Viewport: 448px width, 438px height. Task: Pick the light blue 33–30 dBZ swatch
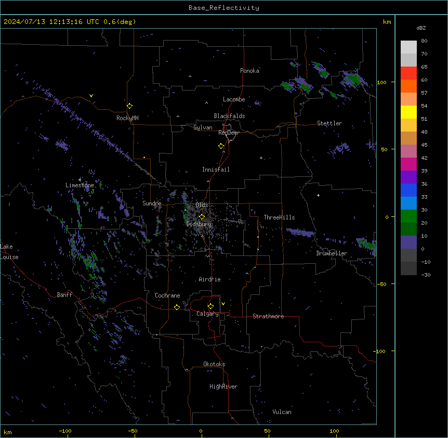pyautogui.click(x=409, y=203)
